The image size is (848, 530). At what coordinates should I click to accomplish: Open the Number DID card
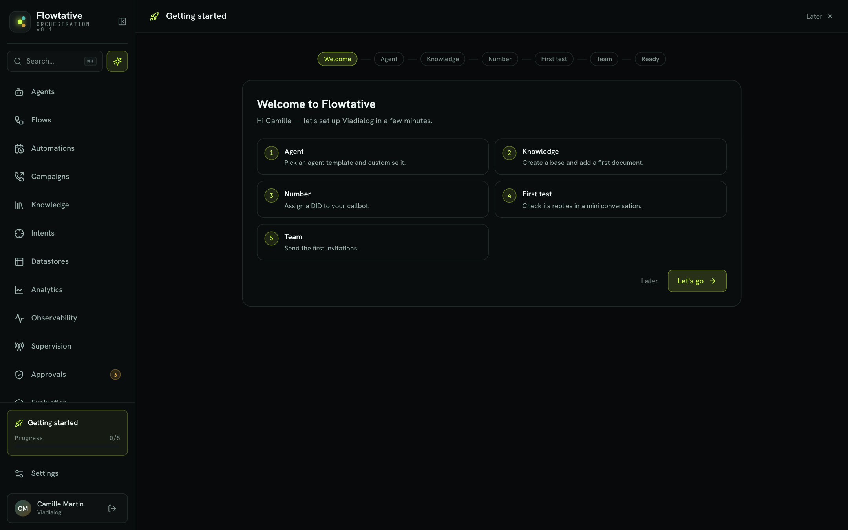(x=373, y=199)
